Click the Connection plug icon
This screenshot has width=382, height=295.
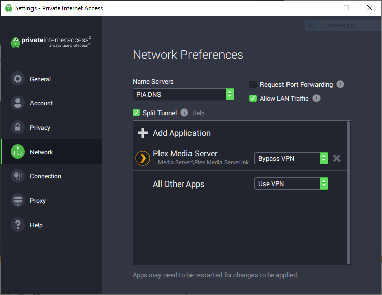point(18,176)
